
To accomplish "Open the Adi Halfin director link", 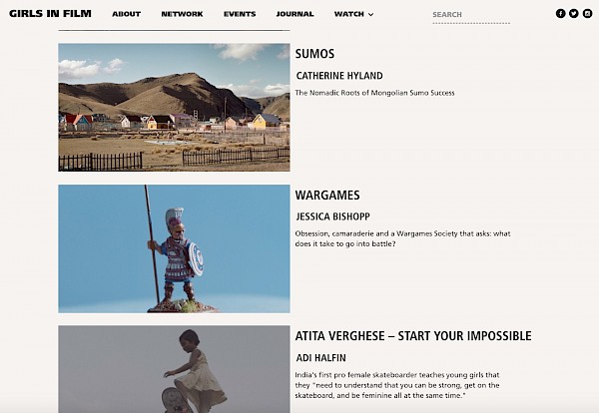I will pyautogui.click(x=320, y=358).
